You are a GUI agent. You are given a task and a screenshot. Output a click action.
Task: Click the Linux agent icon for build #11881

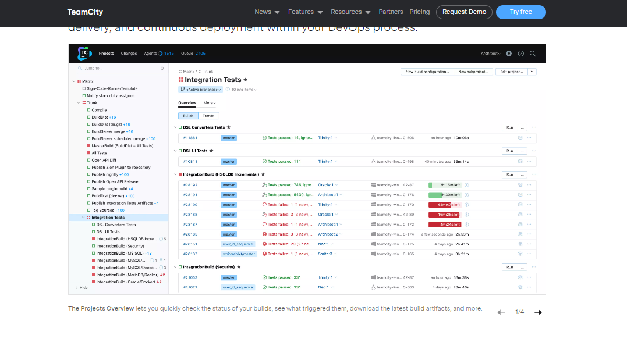point(373,138)
